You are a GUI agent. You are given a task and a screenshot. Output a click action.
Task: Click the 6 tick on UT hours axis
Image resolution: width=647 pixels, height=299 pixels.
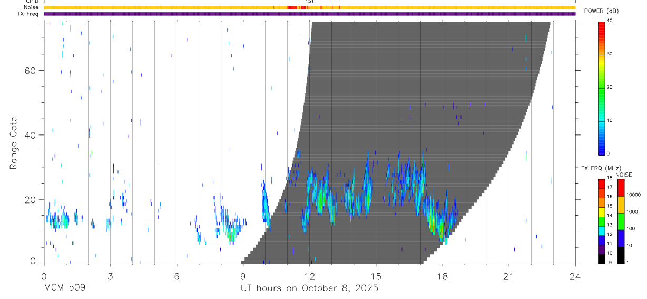point(177,276)
